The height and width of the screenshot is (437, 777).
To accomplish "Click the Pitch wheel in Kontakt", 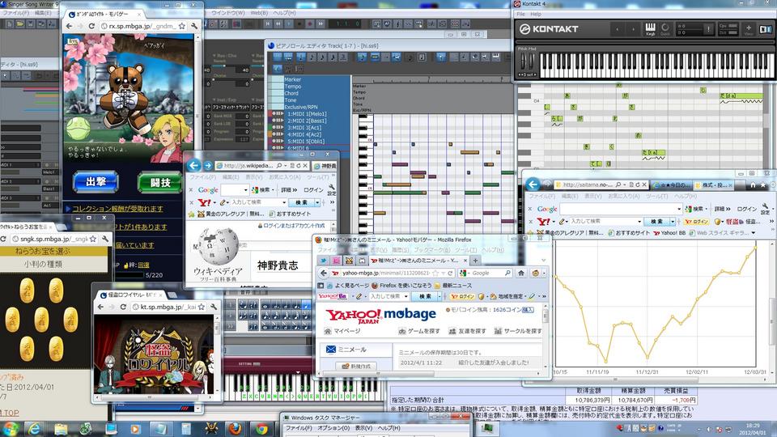I will (x=524, y=62).
